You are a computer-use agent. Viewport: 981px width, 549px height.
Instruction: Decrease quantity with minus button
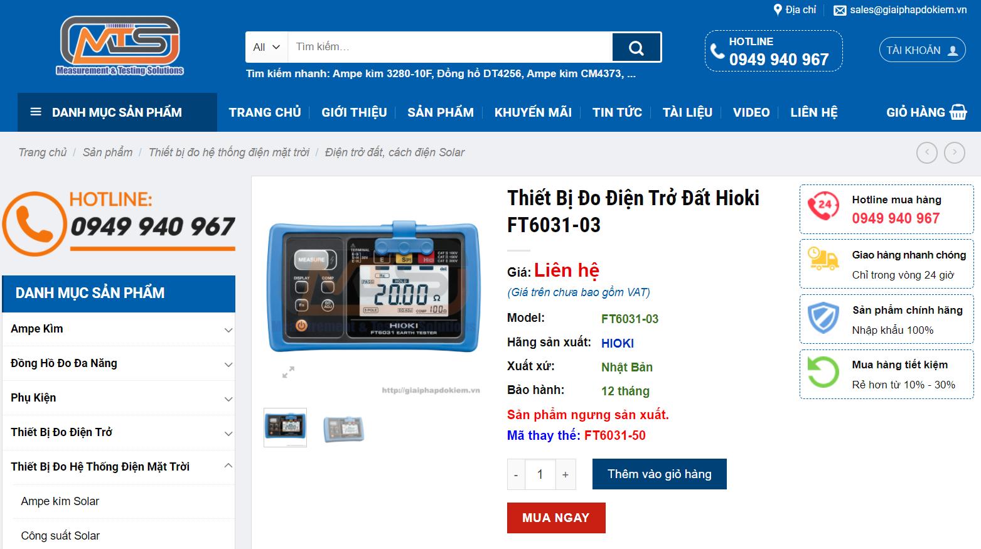pos(516,474)
